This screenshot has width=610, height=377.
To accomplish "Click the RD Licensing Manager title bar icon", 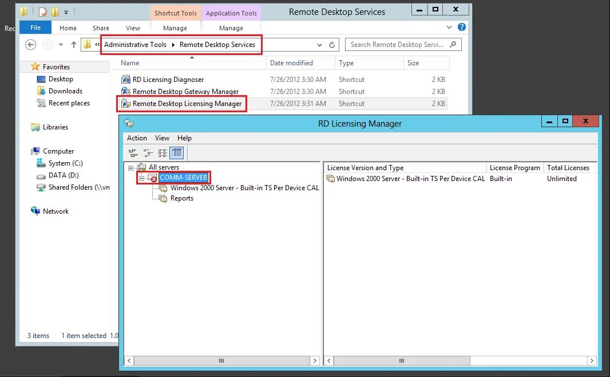I will pyautogui.click(x=129, y=123).
